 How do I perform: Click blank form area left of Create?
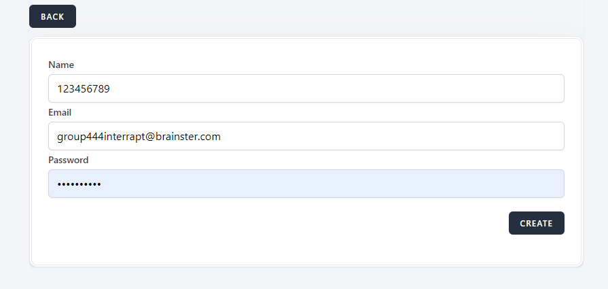tap(272, 223)
